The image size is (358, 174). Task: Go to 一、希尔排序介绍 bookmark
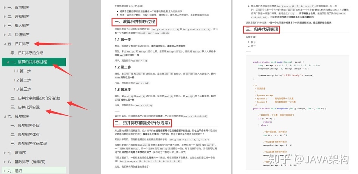tap(25, 125)
